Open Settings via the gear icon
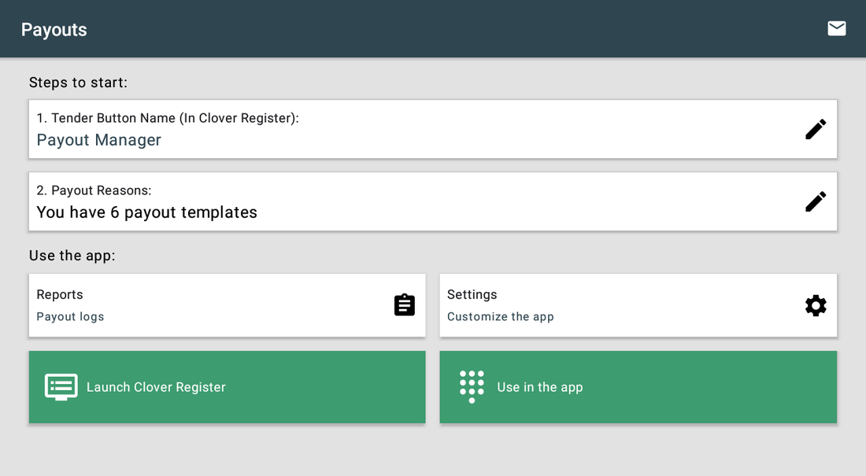This screenshot has width=866, height=476. coord(815,305)
